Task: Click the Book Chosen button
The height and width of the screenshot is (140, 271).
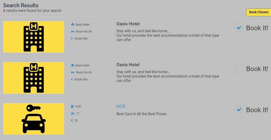Action: coord(259,12)
